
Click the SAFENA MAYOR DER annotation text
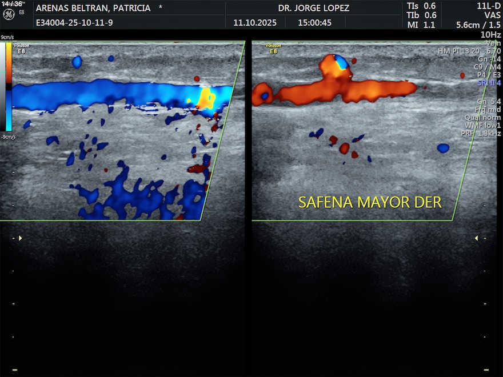pos(370,202)
